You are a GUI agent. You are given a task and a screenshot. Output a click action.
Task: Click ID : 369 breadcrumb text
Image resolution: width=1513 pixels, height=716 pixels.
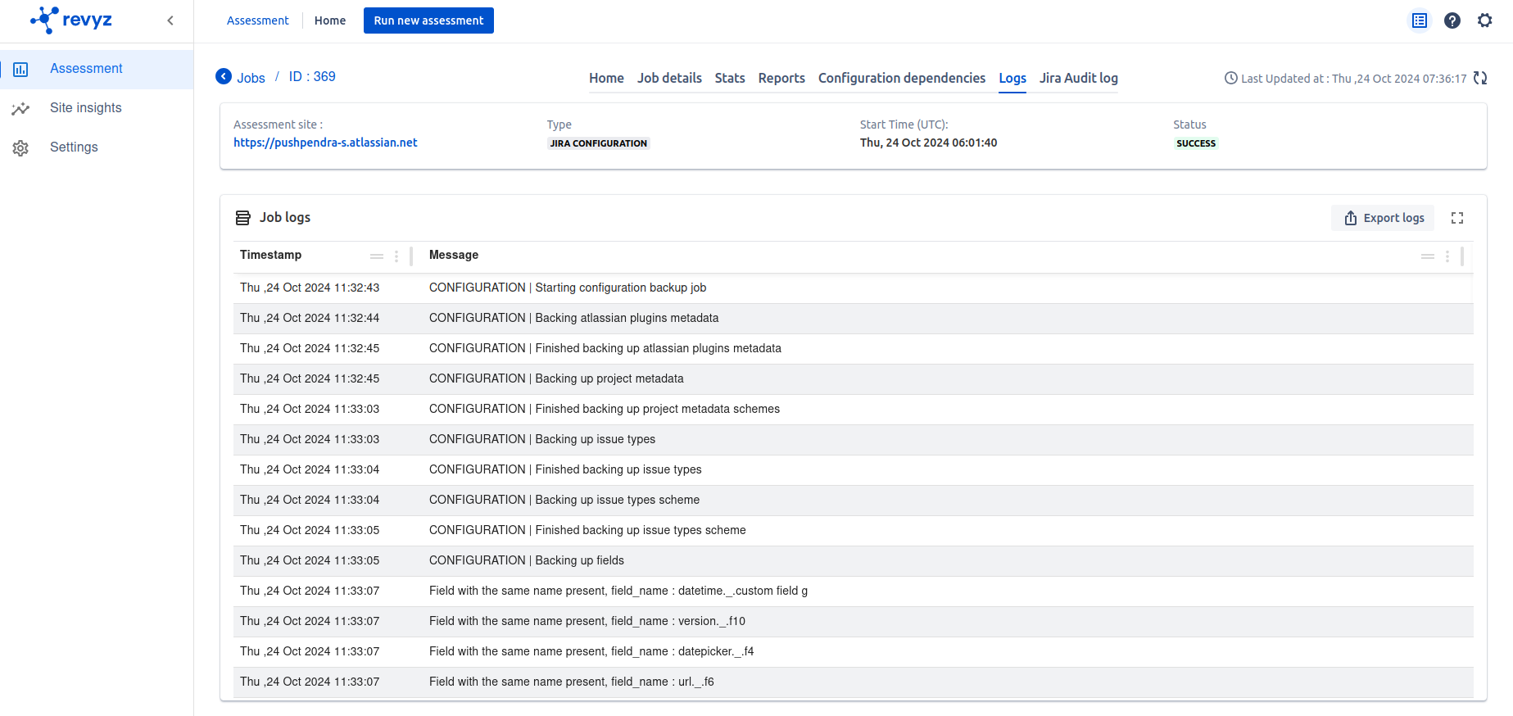[x=312, y=76]
